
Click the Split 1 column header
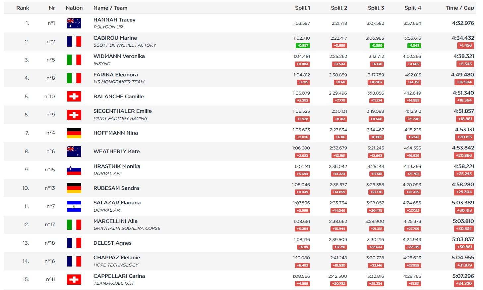tap(302, 8)
